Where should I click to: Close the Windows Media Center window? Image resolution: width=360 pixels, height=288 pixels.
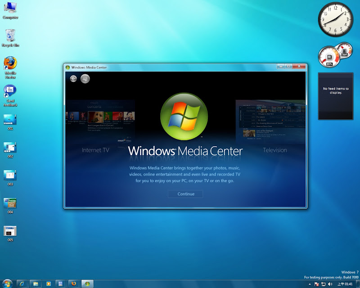[299, 66]
